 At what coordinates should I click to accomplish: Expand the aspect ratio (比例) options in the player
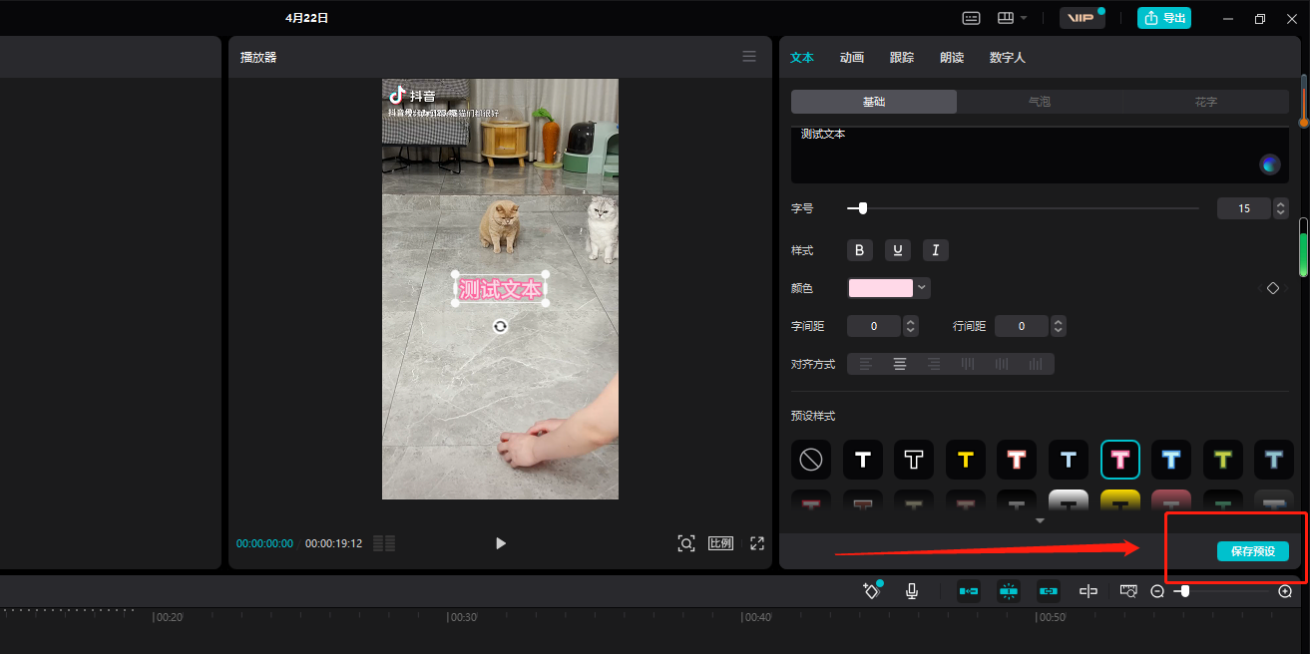720,543
